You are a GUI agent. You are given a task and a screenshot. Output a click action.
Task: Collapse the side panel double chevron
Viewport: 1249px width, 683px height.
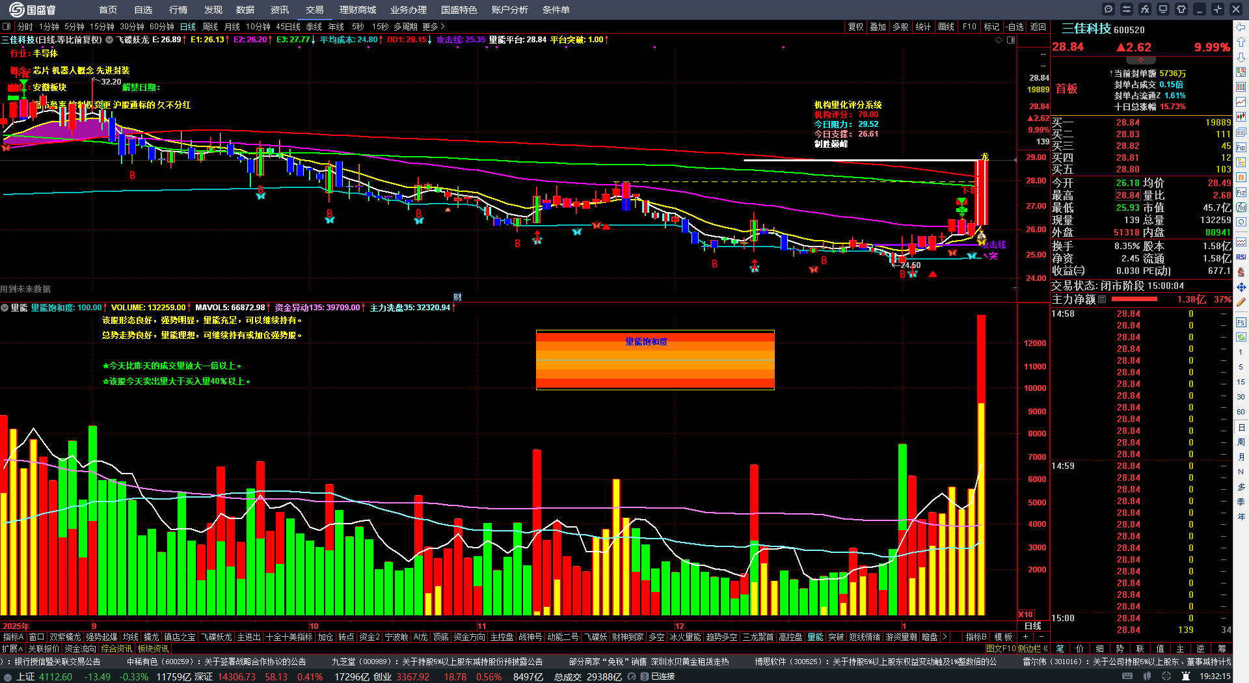1045,649
